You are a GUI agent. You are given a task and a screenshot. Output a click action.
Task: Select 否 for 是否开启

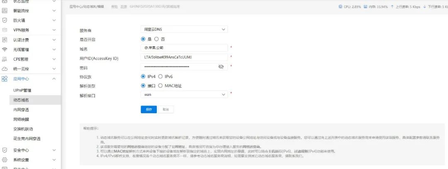pos(156,39)
